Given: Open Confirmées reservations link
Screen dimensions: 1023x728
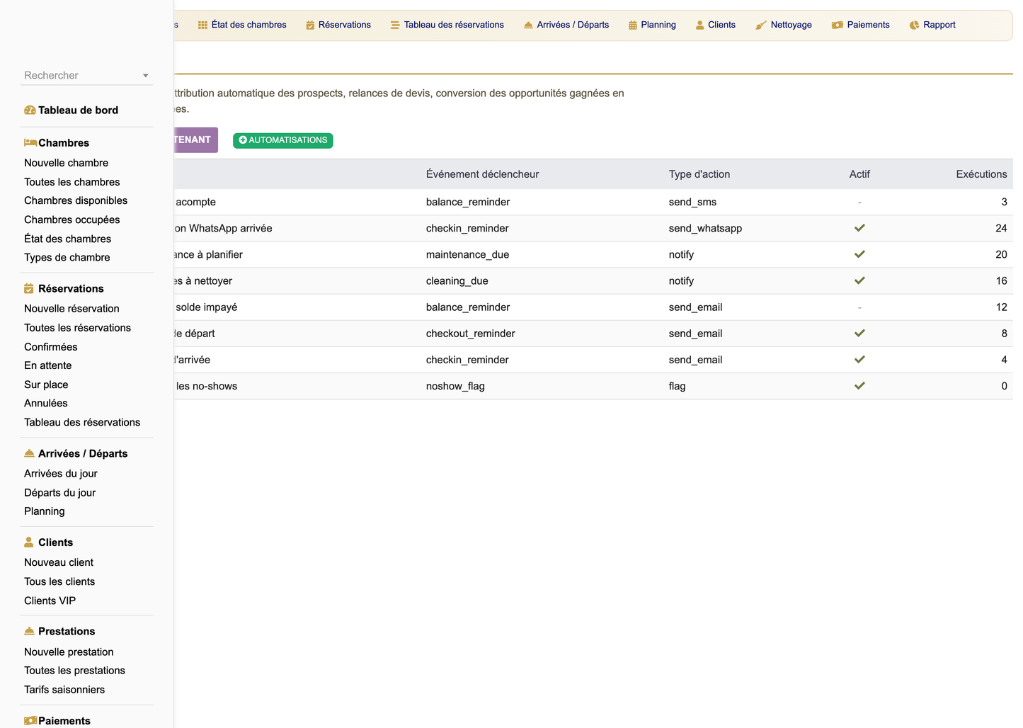Looking at the screenshot, I should (x=51, y=347).
